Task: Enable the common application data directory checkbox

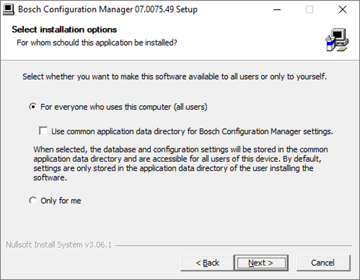Action: tap(44, 131)
